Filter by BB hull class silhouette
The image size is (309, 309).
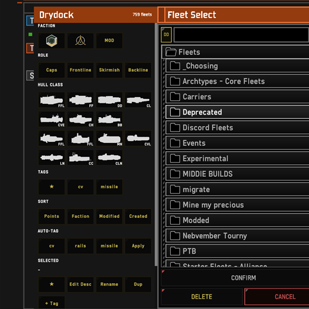[x=109, y=119]
